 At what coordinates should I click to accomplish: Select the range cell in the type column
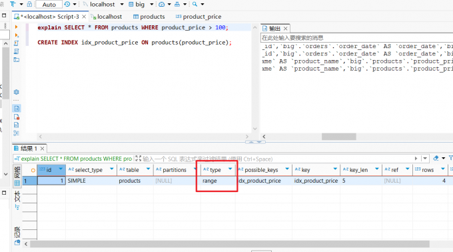[218, 181]
